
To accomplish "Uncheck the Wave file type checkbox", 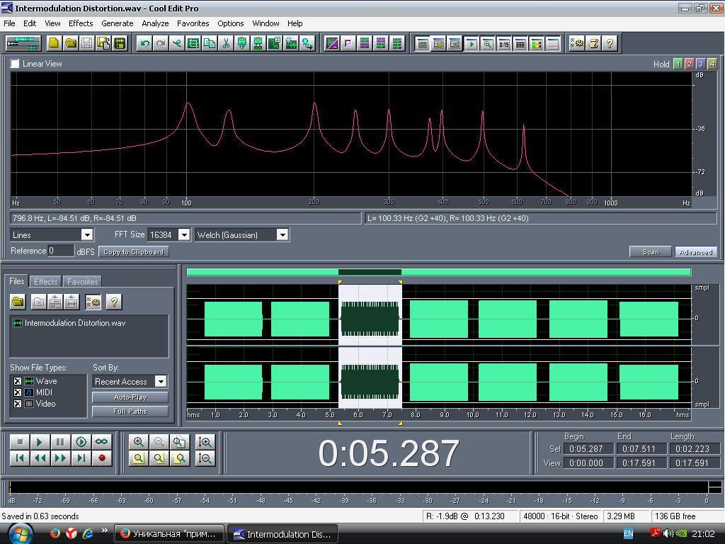I will (x=18, y=381).
